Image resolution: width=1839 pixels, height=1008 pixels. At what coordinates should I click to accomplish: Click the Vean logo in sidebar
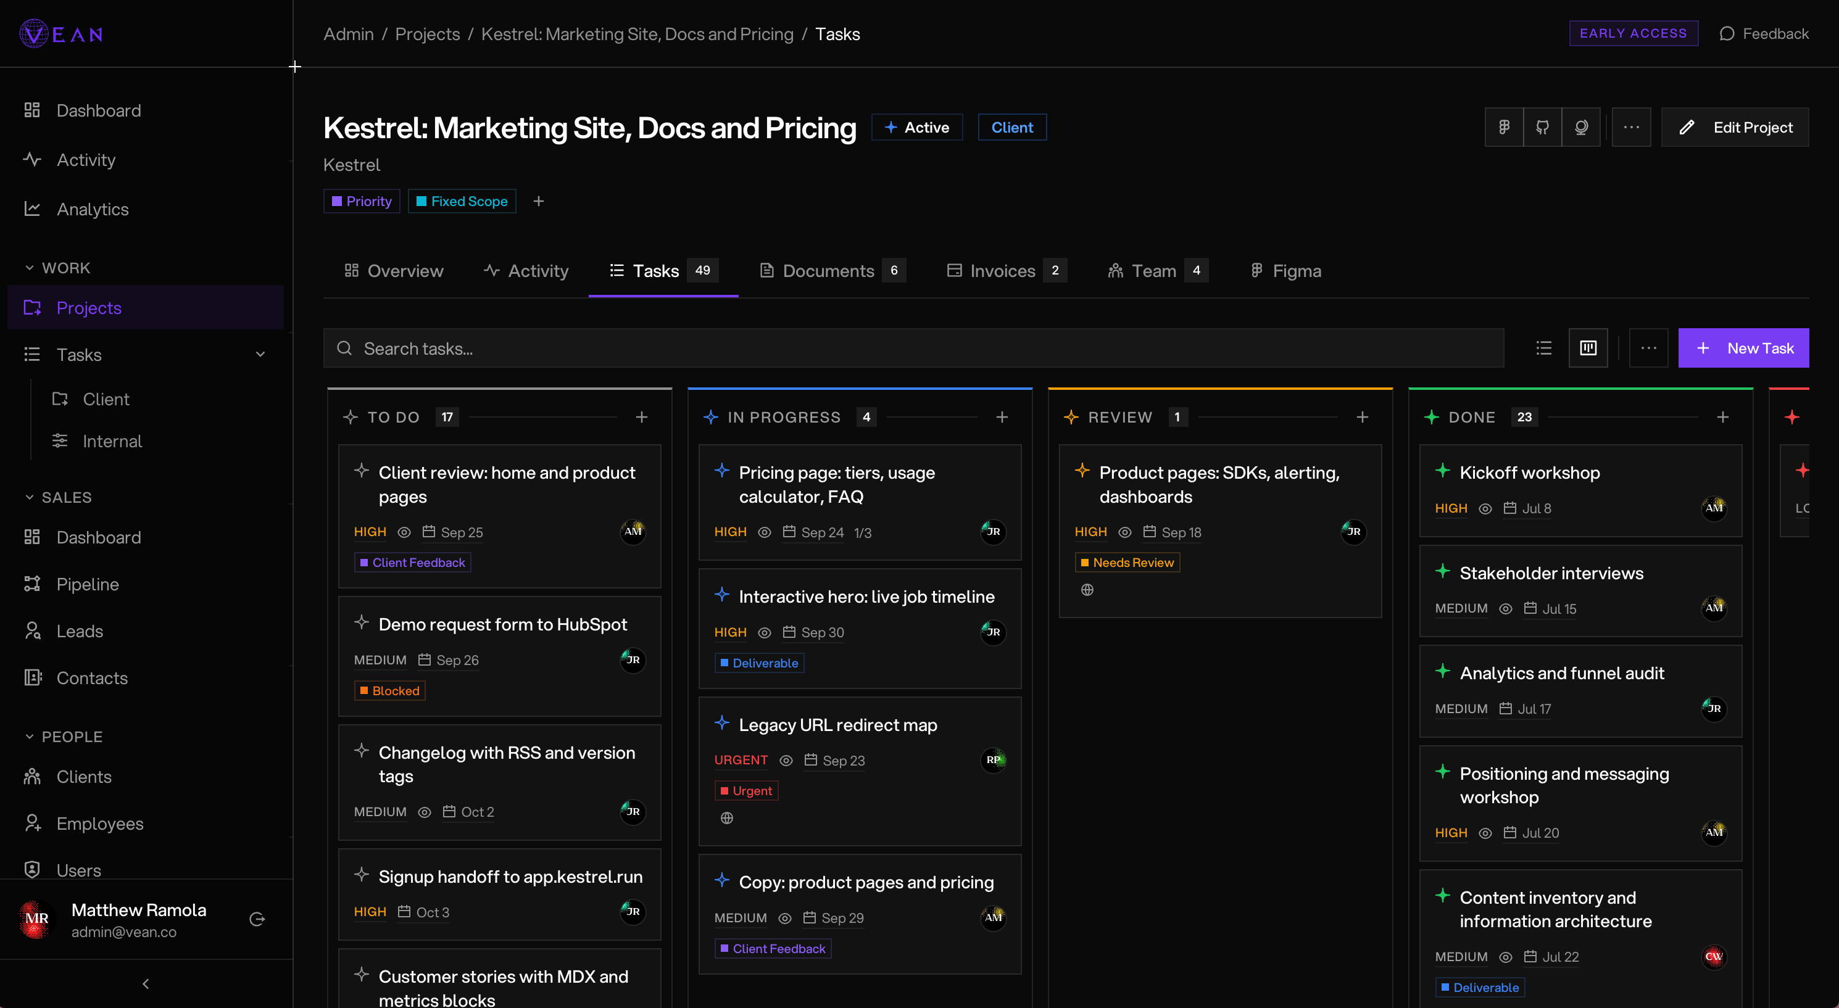click(61, 33)
